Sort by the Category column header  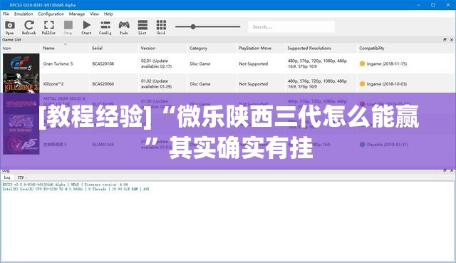(198, 48)
